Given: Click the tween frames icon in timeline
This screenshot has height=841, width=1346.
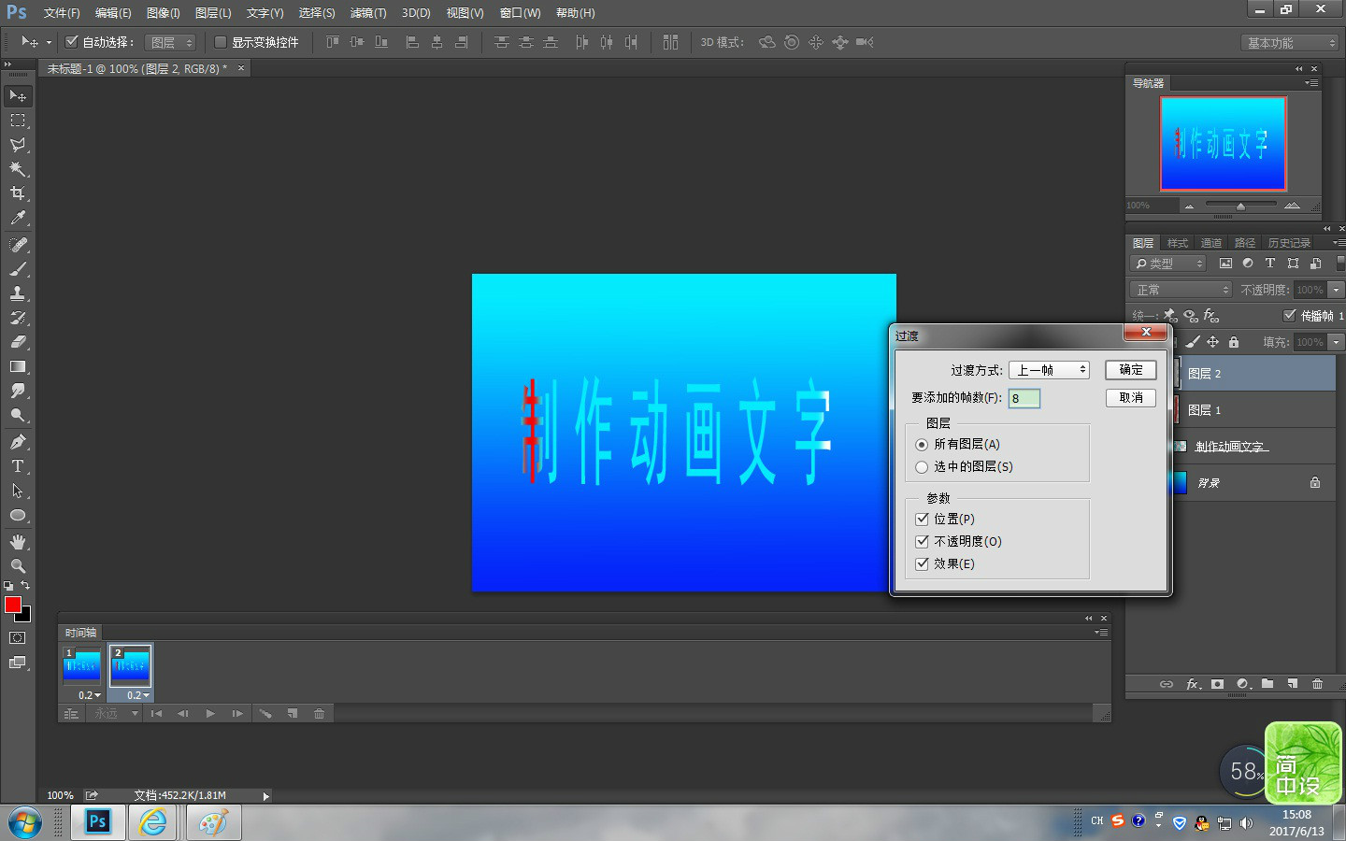Looking at the screenshot, I should [x=265, y=714].
